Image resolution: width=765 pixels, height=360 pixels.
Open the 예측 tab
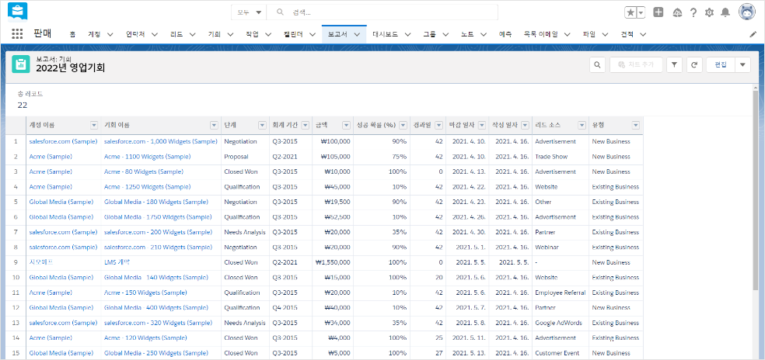[x=505, y=34]
